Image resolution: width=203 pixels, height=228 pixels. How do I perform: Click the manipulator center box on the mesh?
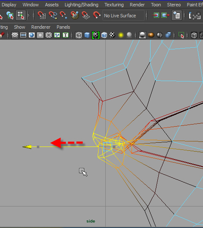coord(107,147)
